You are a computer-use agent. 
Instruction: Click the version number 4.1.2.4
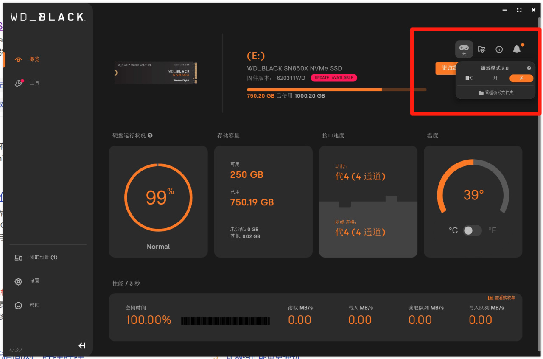click(16, 351)
